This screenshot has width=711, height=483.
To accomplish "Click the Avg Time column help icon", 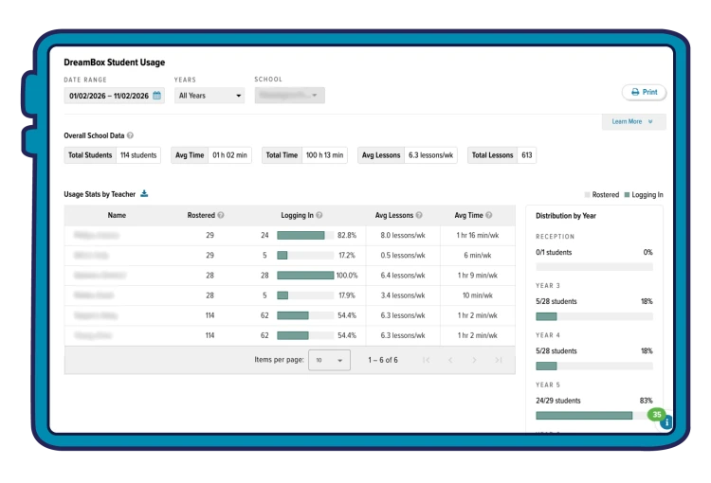I will point(489,215).
